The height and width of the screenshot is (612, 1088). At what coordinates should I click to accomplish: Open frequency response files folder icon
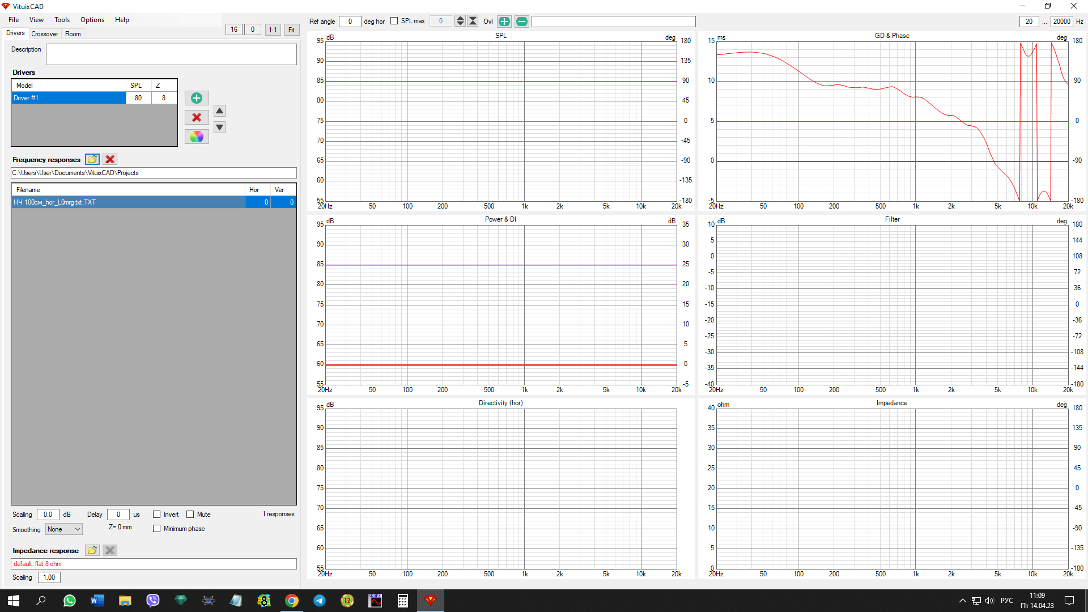[92, 159]
